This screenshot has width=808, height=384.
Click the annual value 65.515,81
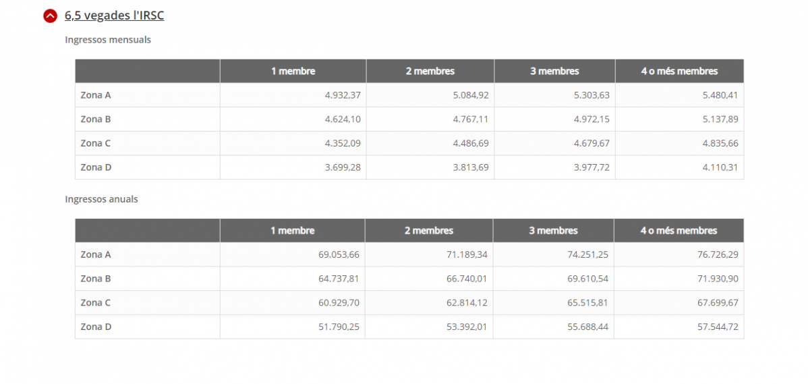(588, 303)
